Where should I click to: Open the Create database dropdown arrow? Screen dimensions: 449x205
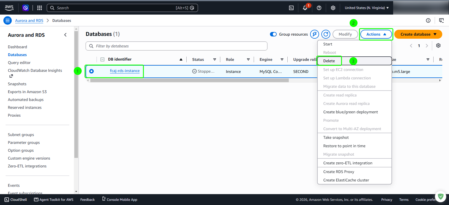pos(435,34)
